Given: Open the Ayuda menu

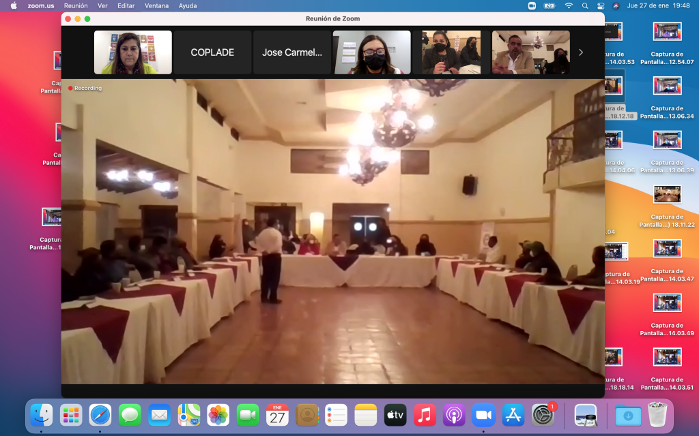Looking at the screenshot, I should click(188, 5).
